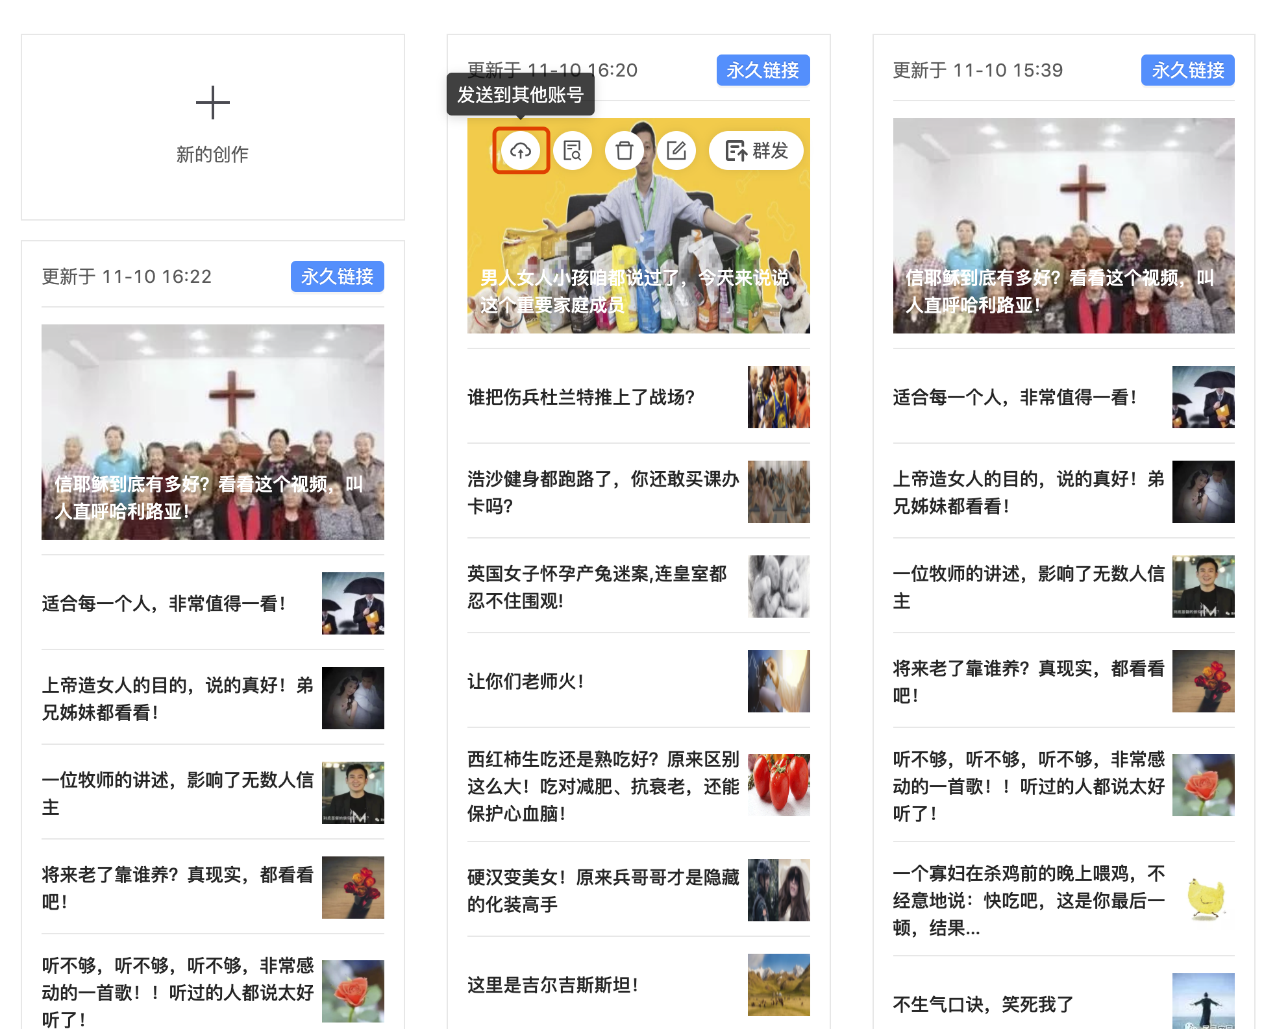Open article 谁把伤兵杜兰特推上了战场?
The height and width of the screenshot is (1029, 1288).
click(x=581, y=397)
